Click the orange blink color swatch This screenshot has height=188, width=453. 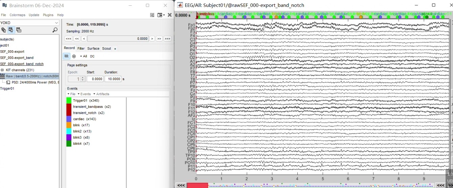[69, 125]
